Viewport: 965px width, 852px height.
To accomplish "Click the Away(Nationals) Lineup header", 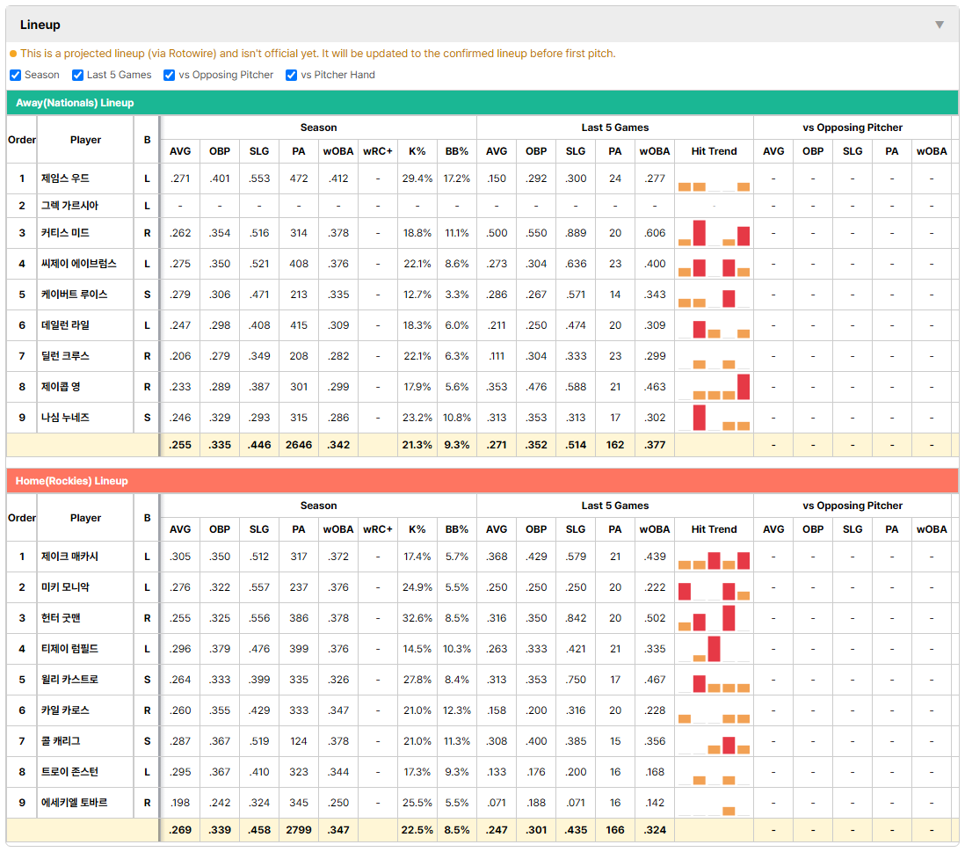I will (482, 103).
